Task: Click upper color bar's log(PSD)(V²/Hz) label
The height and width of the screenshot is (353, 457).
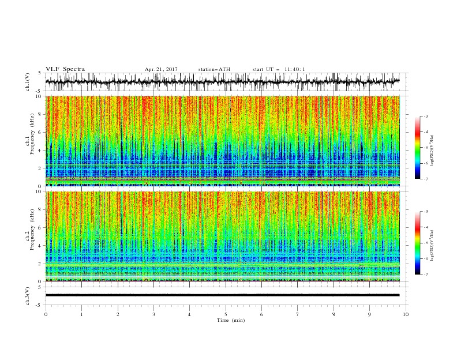Action: pyautogui.click(x=432, y=151)
